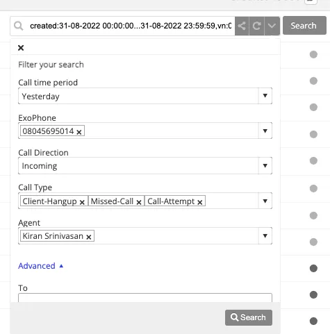Click the magnifier icon in search field
This screenshot has width=330, height=334.
coord(19,26)
